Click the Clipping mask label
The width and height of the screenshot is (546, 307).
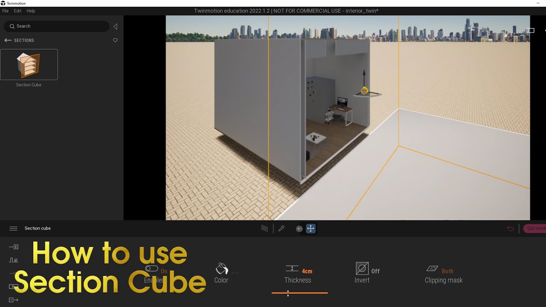pos(444,280)
